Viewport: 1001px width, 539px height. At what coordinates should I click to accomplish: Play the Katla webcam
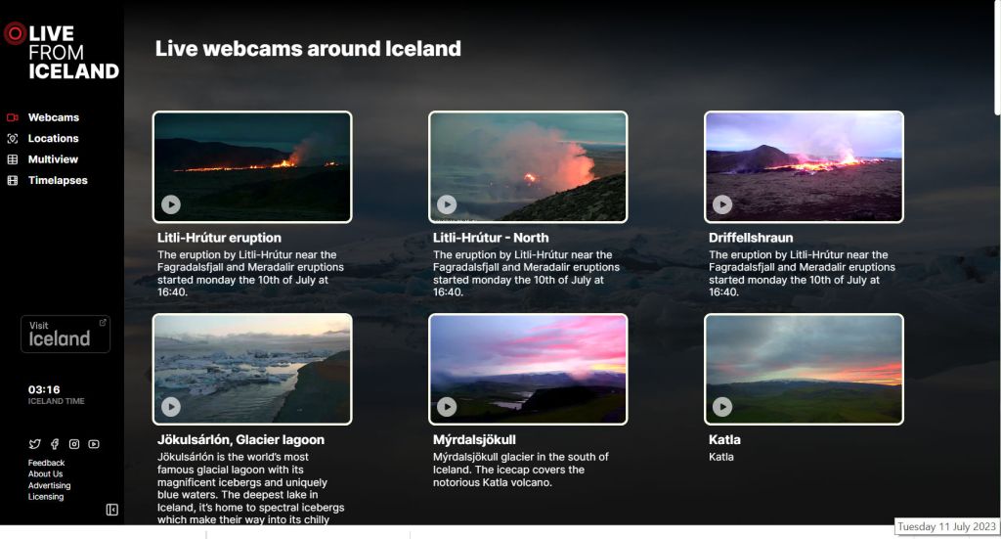[x=722, y=407]
